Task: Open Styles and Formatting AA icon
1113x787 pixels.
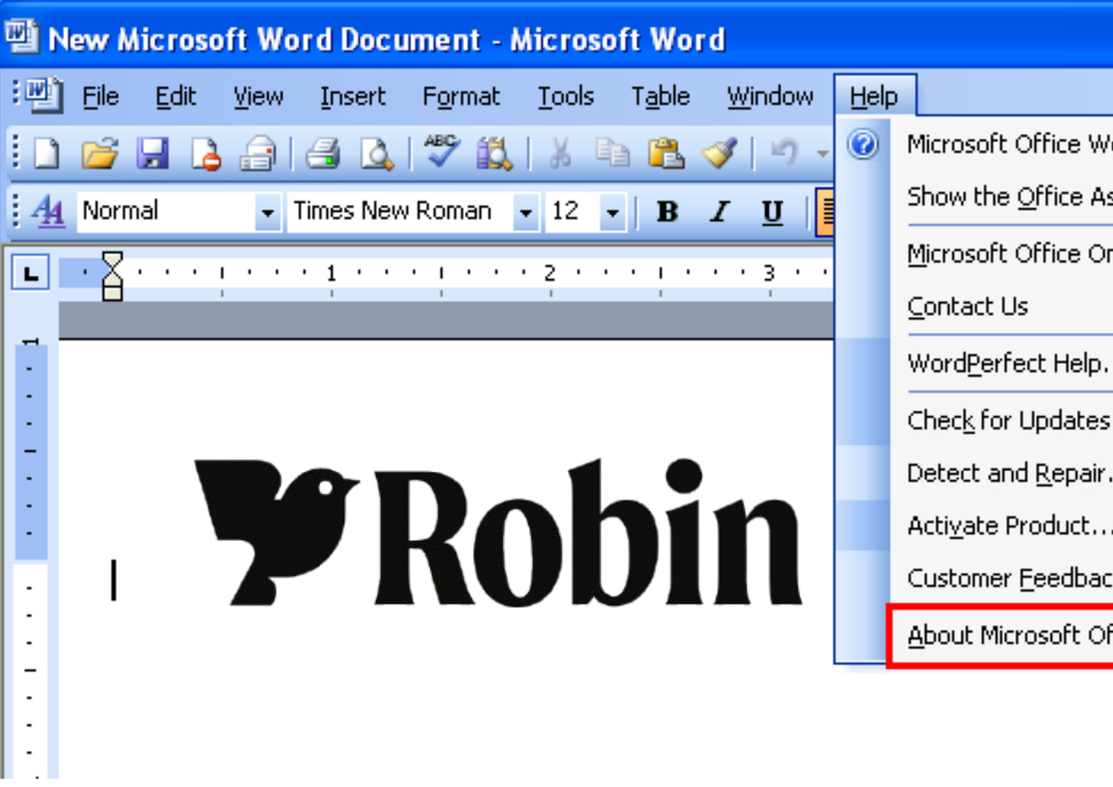Action: tap(48, 210)
